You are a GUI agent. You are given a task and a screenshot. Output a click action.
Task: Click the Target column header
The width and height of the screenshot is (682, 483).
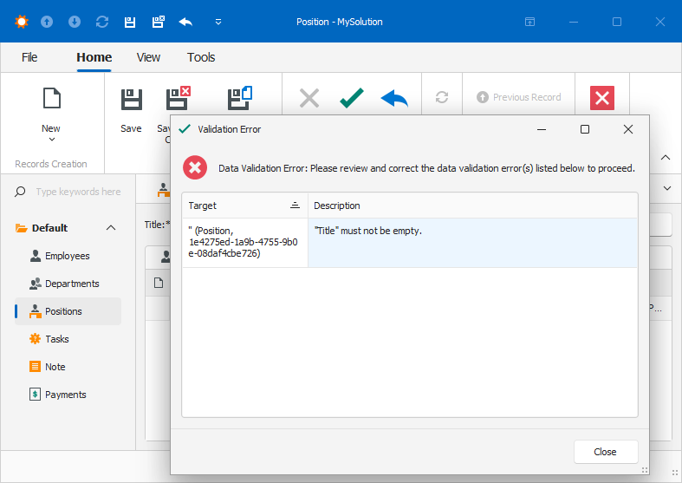(245, 206)
